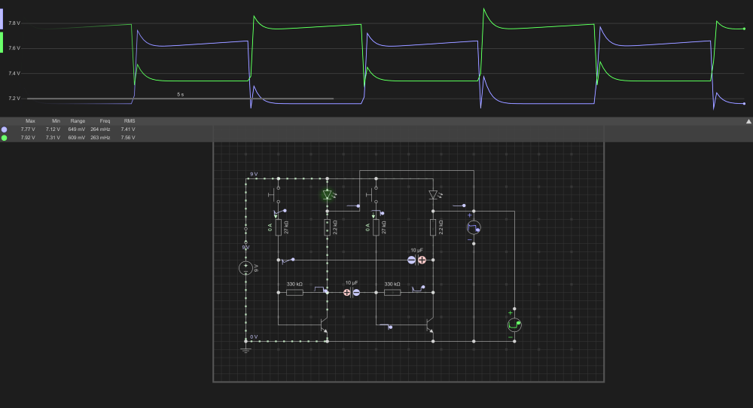Click the lit green LED in the circuit
753x408 pixels.
click(x=328, y=194)
